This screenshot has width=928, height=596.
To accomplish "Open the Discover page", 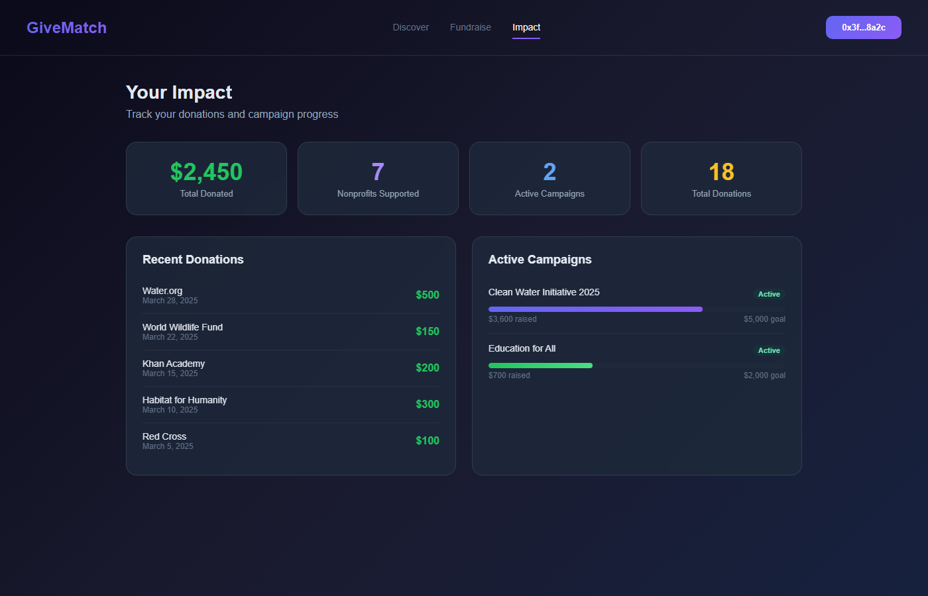I will pos(410,27).
